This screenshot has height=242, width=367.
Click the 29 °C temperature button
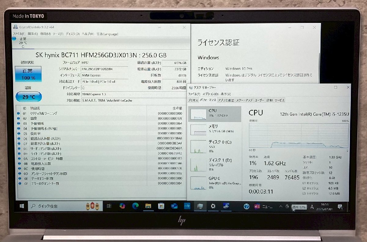coord(28,97)
